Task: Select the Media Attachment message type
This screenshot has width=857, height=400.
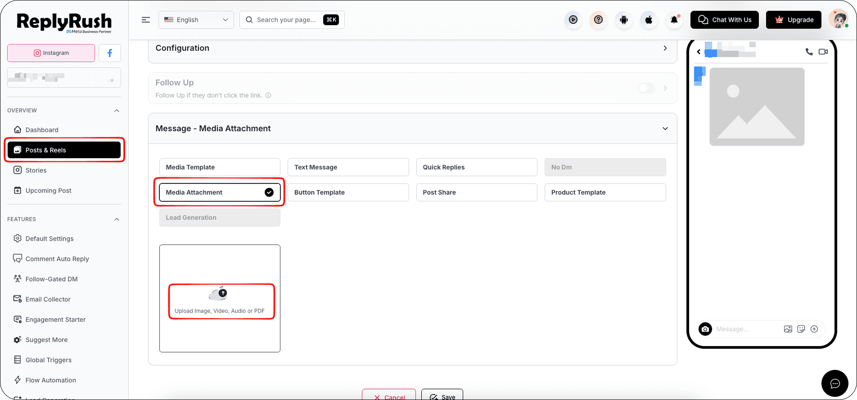Action: coord(220,192)
